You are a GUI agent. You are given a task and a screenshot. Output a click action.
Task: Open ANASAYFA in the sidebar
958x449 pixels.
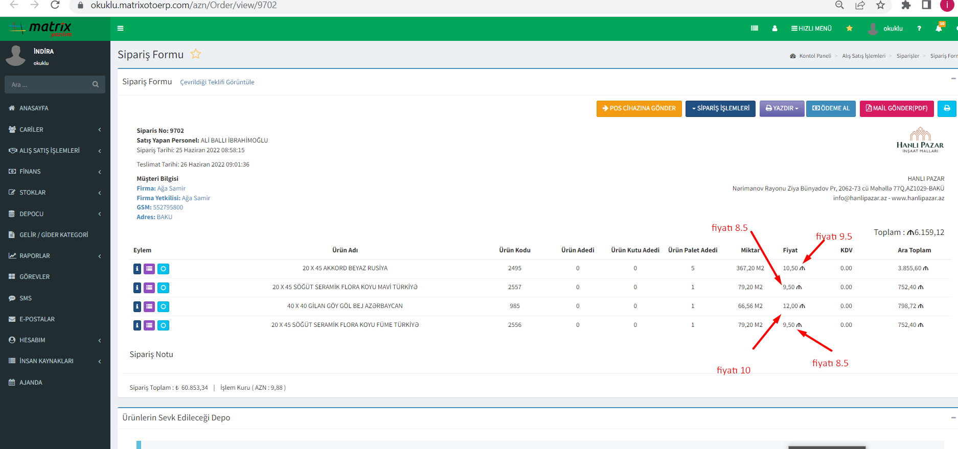tap(34, 108)
